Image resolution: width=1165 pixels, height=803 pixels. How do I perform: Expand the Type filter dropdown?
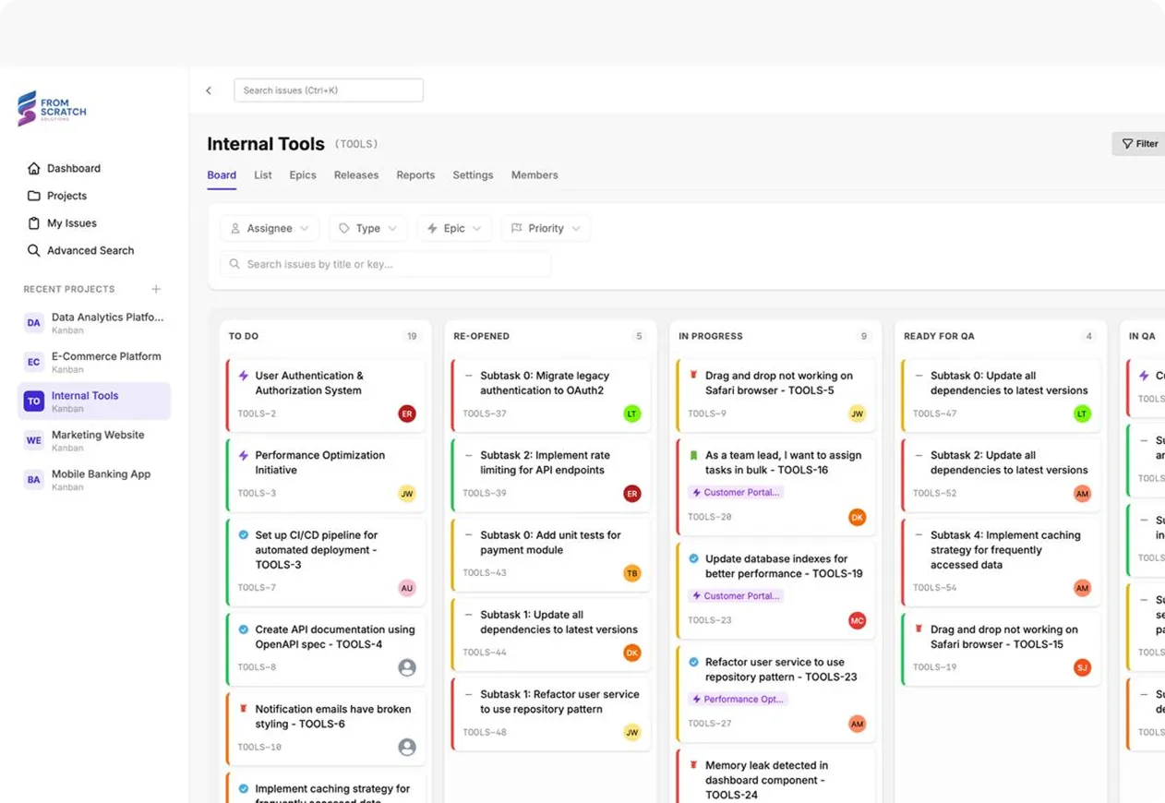(367, 228)
